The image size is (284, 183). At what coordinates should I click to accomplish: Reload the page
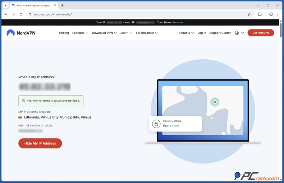21,14
